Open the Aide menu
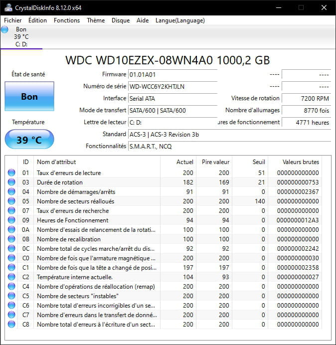The image size is (336, 345). pyautogui.click(x=143, y=20)
